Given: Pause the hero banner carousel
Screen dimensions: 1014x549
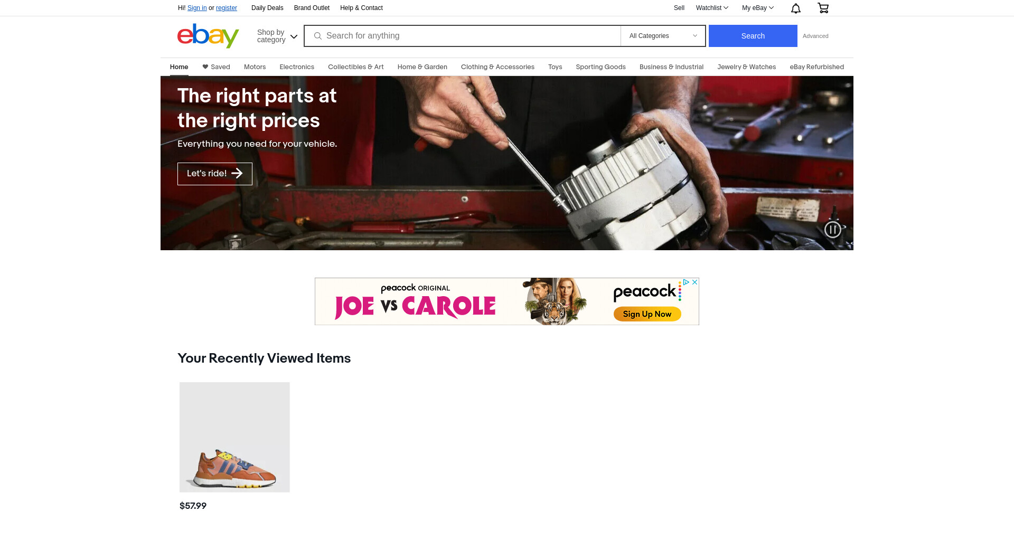Looking at the screenshot, I should pyautogui.click(x=833, y=230).
